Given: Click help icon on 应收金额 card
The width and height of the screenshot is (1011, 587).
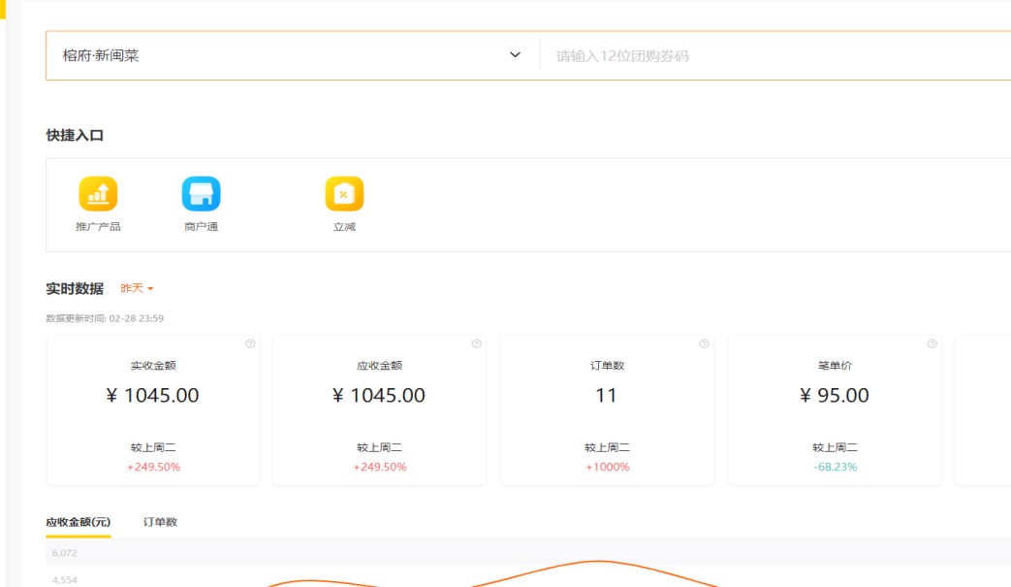Looking at the screenshot, I should [x=476, y=343].
